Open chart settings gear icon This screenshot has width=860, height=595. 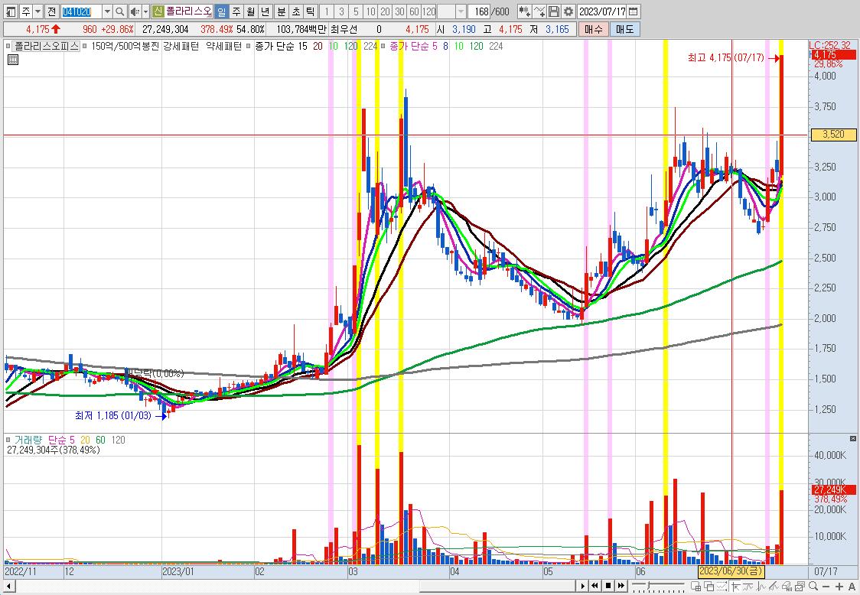tap(568, 11)
